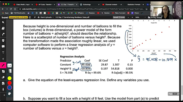Select the Equation divide symbol tool
The height and width of the screenshot is (102, 183).
tap(3, 59)
